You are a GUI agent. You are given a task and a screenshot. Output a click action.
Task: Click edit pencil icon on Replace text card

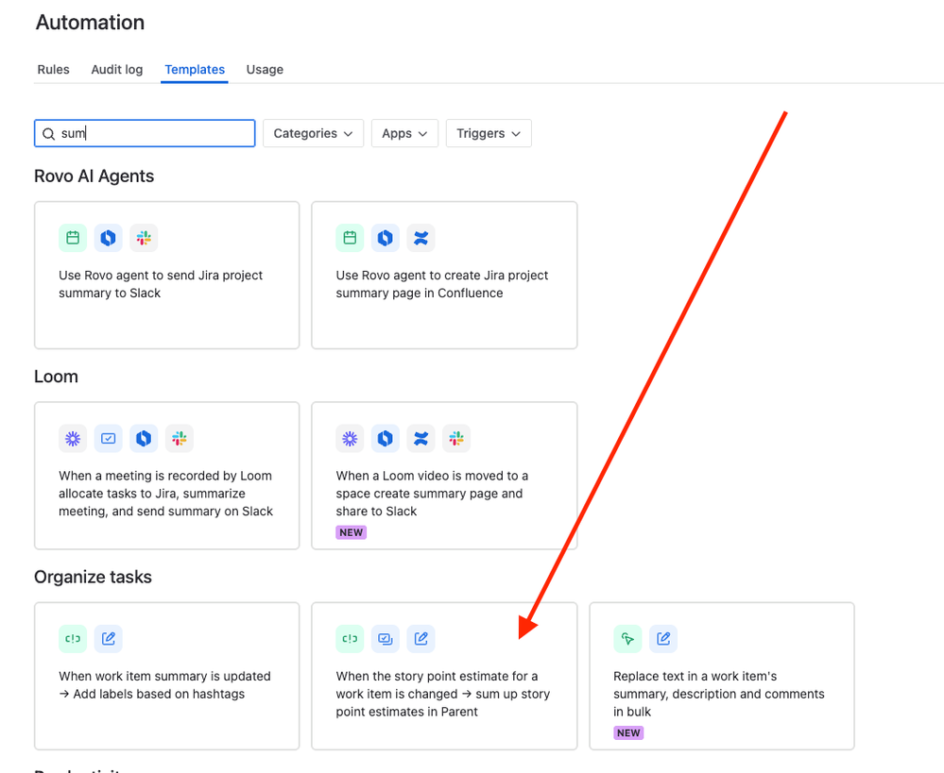(662, 639)
